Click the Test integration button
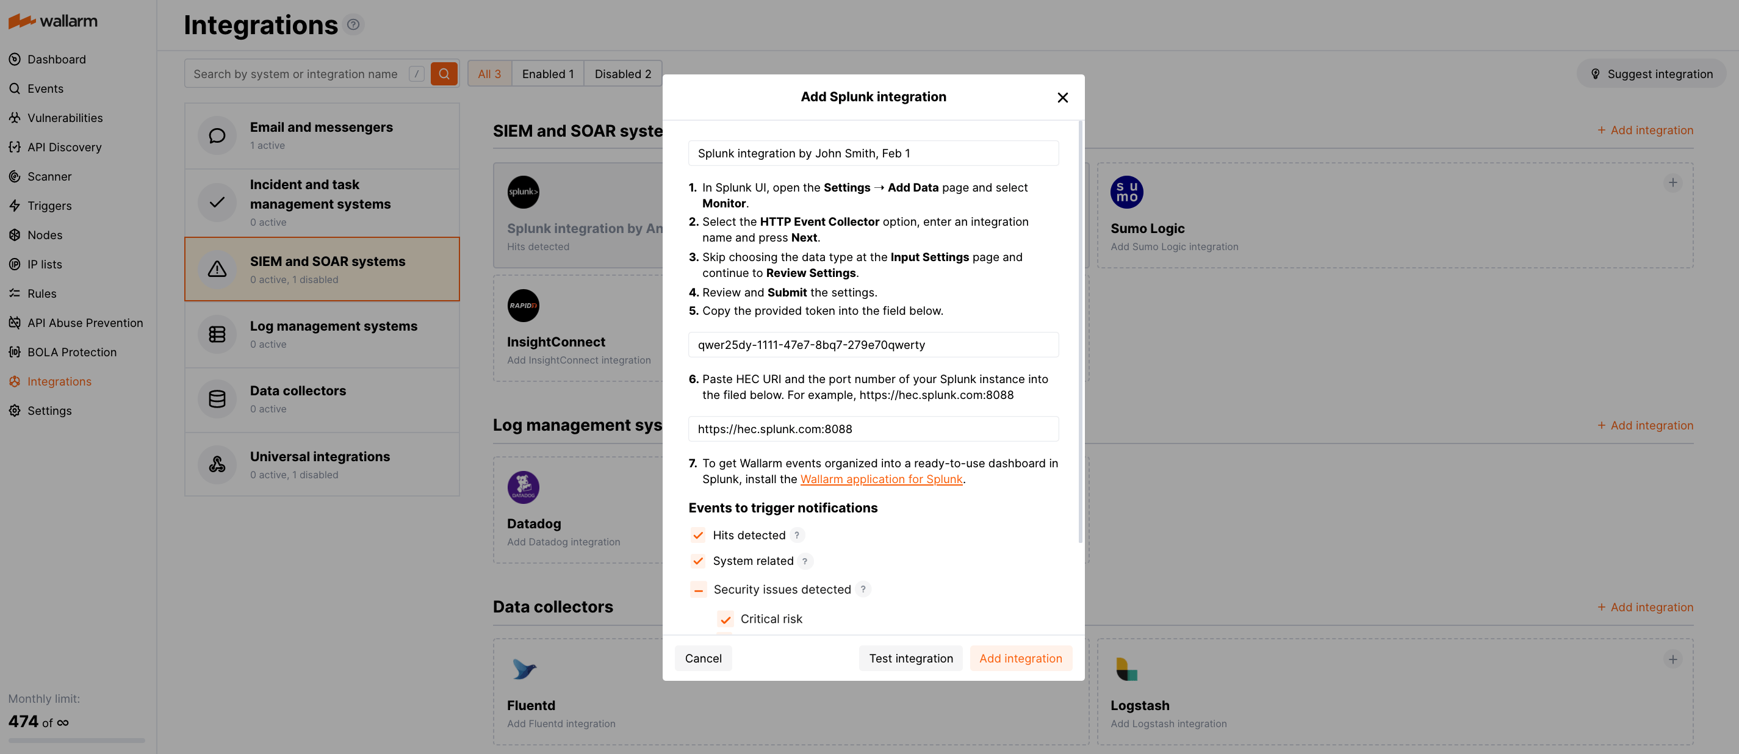 coord(910,658)
